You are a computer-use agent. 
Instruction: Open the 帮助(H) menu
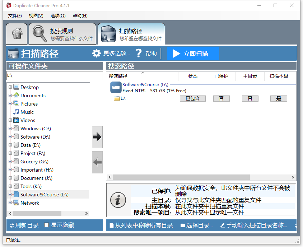coord(80,16)
